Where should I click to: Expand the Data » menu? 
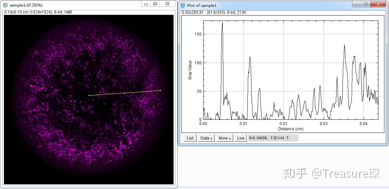(207, 138)
